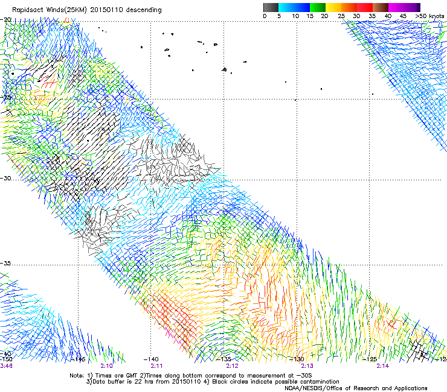Select the gray 0-5 knots legend swatch
This screenshot has width=447, height=392.
(271, 7)
